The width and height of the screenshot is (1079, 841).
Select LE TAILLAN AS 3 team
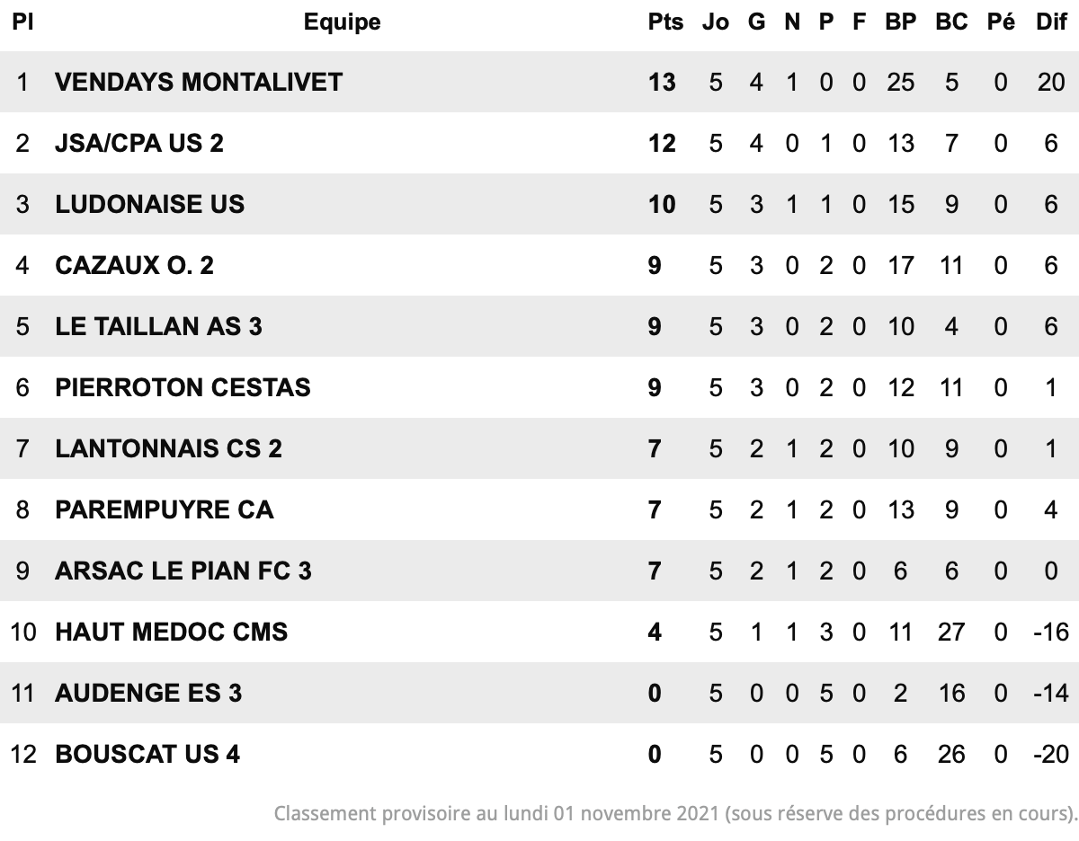[x=158, y=326]
